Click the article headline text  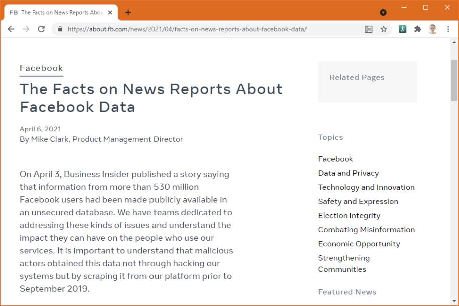tap(151, 98)
